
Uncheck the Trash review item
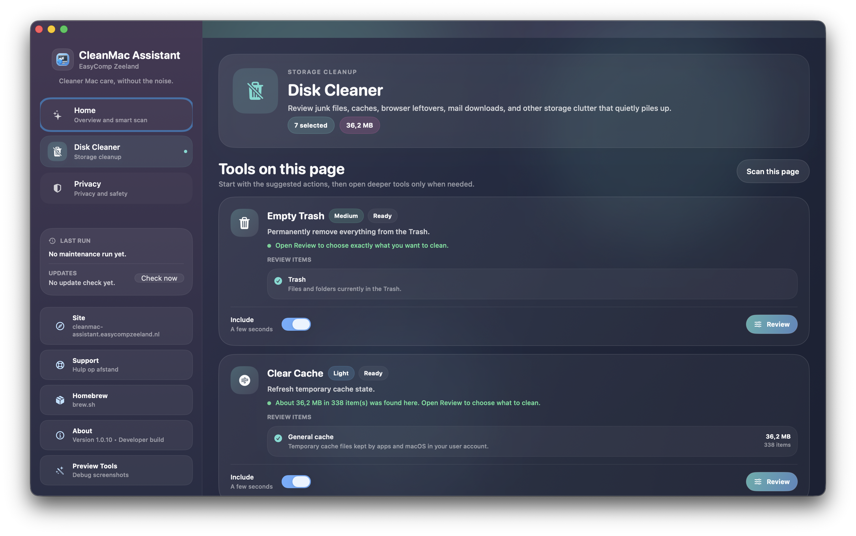tap(278, 281)
